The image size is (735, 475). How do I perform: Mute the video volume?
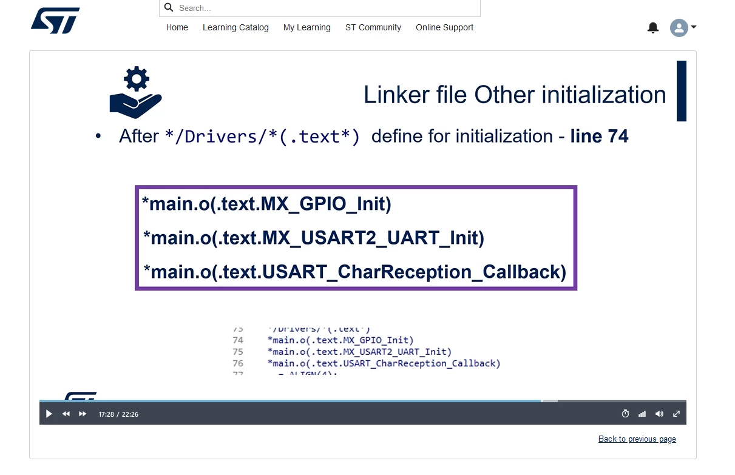[659, 414]
